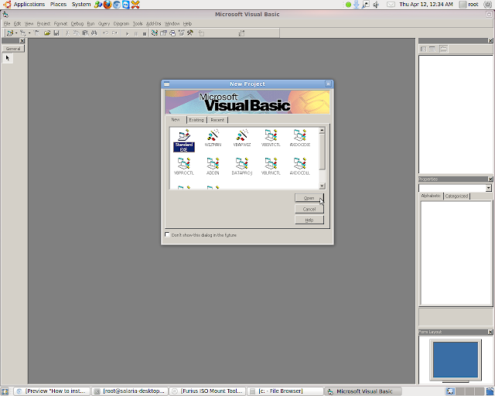Click View Code icon in project panel
495x396 pixels.
424,49
